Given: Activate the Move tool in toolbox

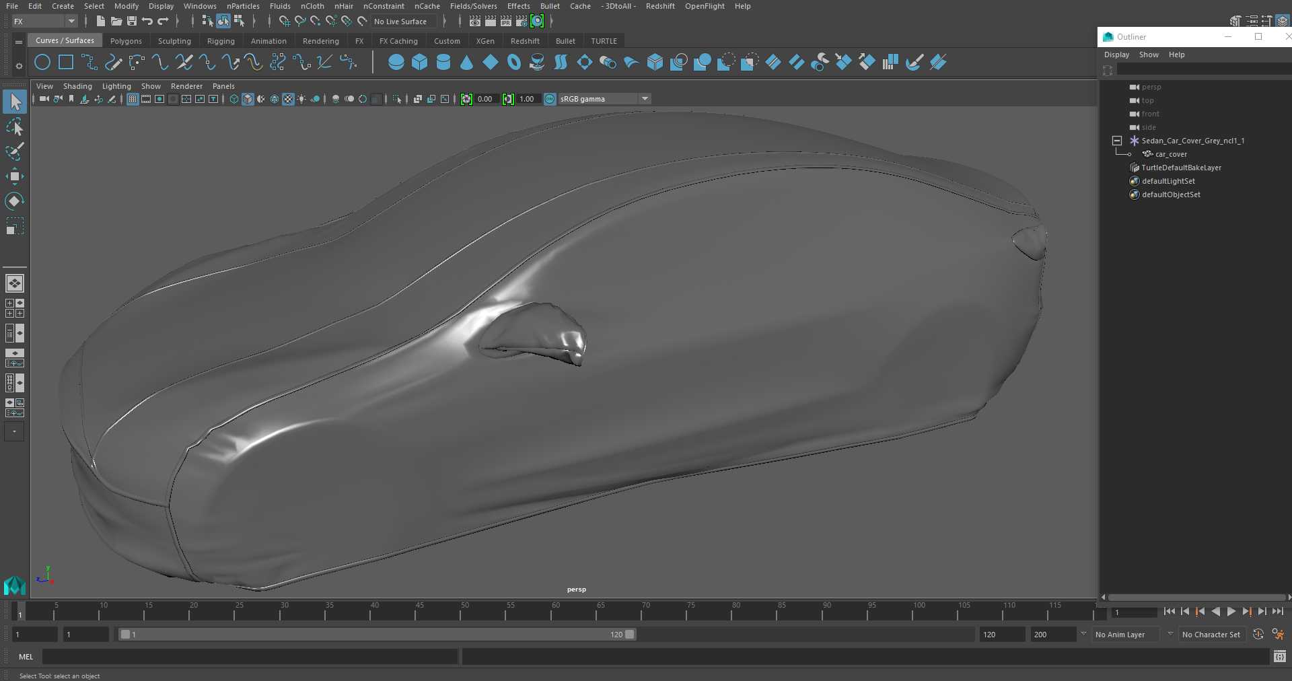Looking at the screenshot, I should click(x=15, y=176).
